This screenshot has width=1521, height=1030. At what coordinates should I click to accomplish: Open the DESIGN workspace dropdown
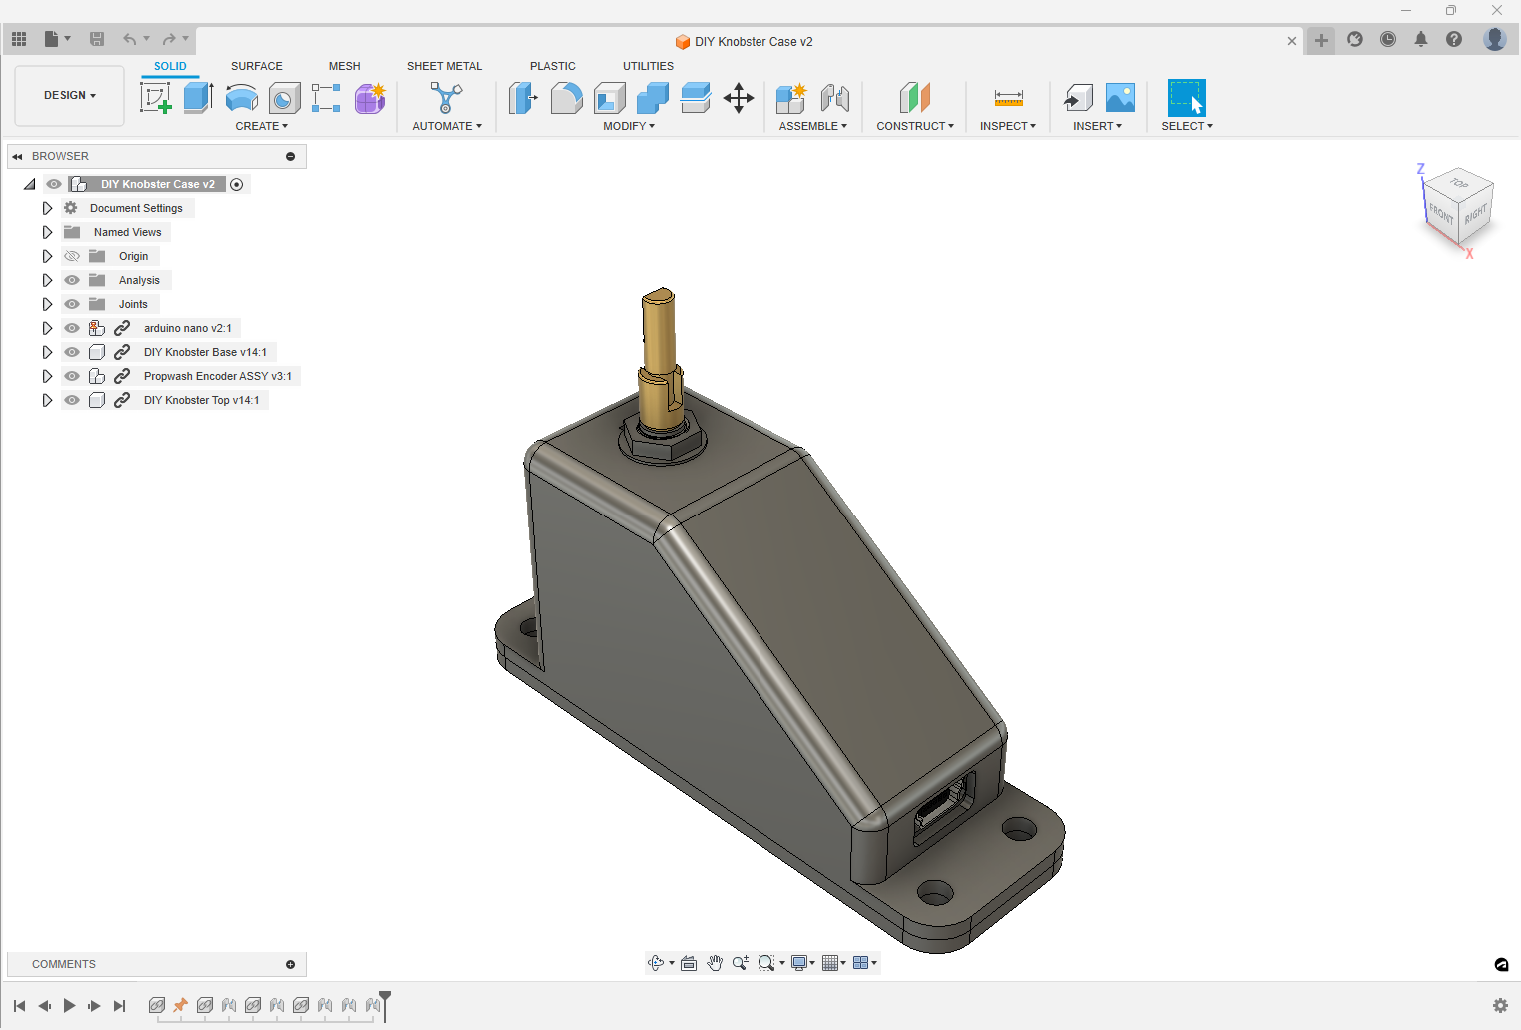[68, 95]
